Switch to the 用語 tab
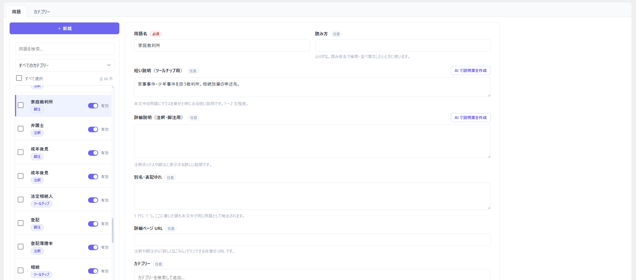Screen dimensions: 636x280 [16, 12]
